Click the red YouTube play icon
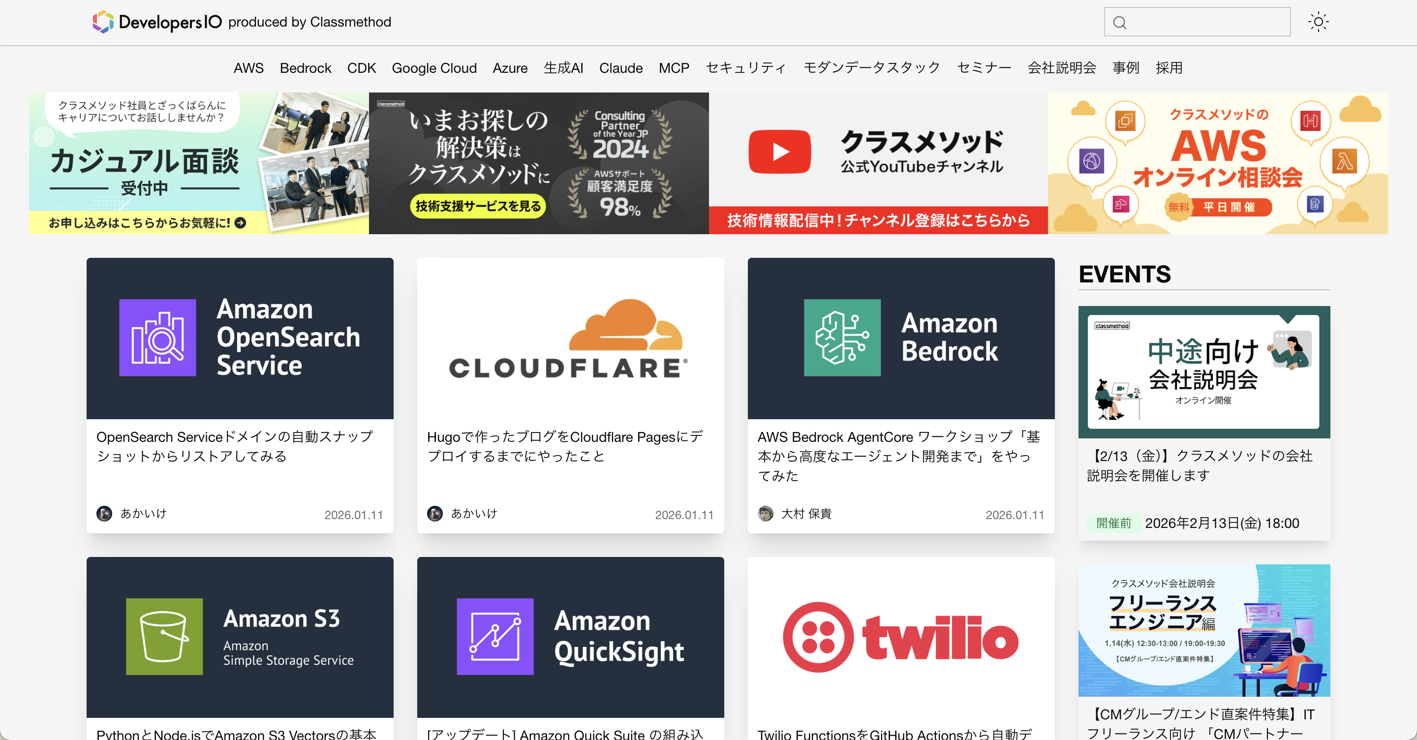The height and width of the screenshot is (740, 1417). tap(779, 152)
